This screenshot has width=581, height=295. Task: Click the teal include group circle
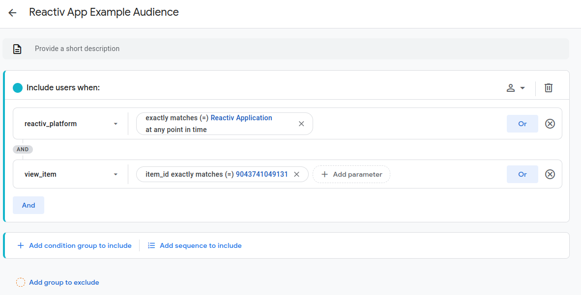(18, 88)
